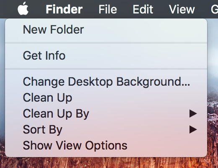Click the arrow beside Clean Up By
The height and width of the screenshot is (168, 218).
pyautogui.click(x=193, y=113)
